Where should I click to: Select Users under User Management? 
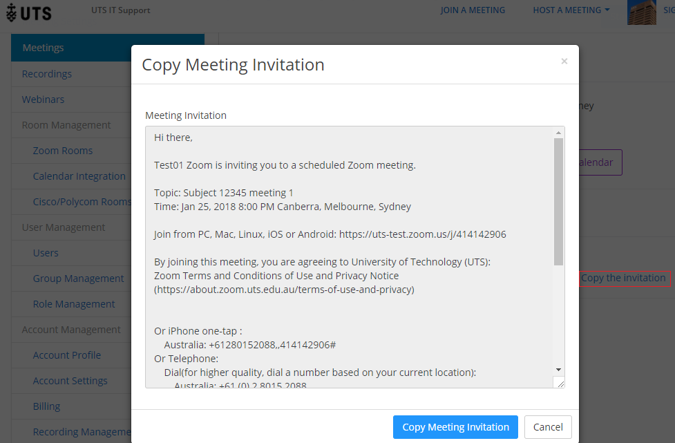pos(46,253)
